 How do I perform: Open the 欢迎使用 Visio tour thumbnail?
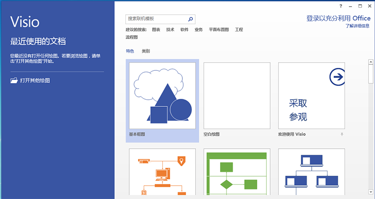pos(311,95)
